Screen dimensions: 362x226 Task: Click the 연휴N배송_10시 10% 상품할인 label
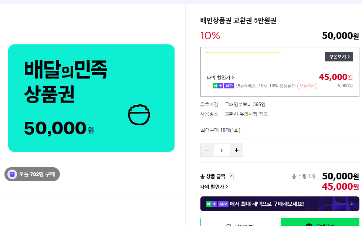point(266,86)
